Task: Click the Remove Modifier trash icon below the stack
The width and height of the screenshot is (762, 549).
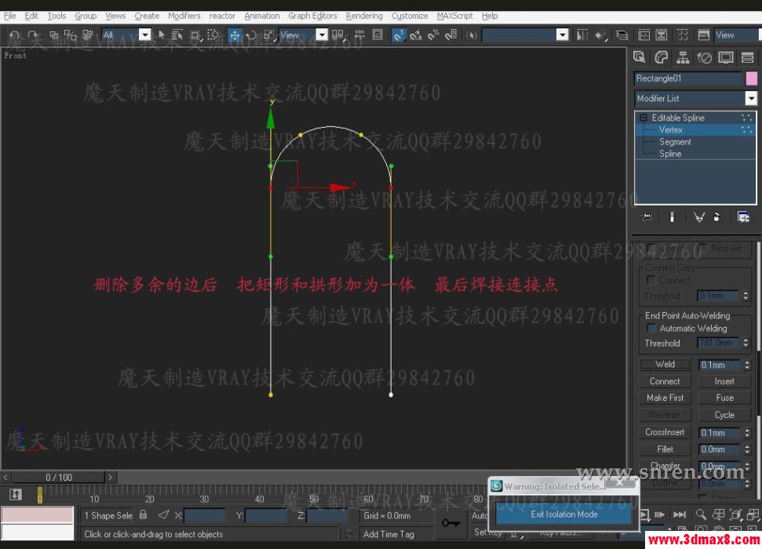Action: pos(716,216)
